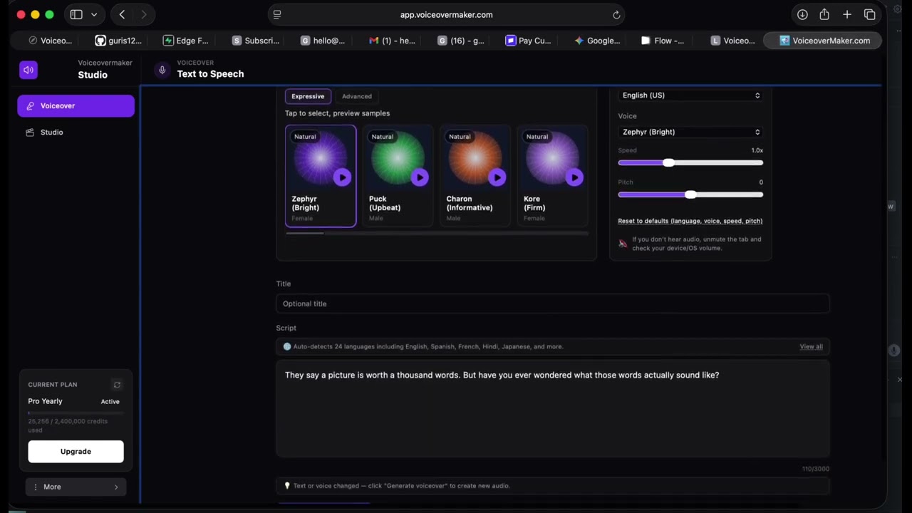Play the Zephyr voice sample
This screenshot has width=912, height=513.
342,177
